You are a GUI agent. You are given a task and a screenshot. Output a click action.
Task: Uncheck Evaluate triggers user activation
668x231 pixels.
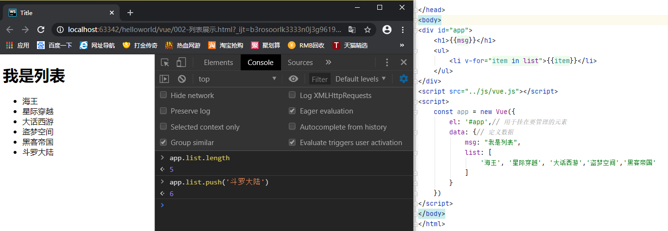(292, 142)
